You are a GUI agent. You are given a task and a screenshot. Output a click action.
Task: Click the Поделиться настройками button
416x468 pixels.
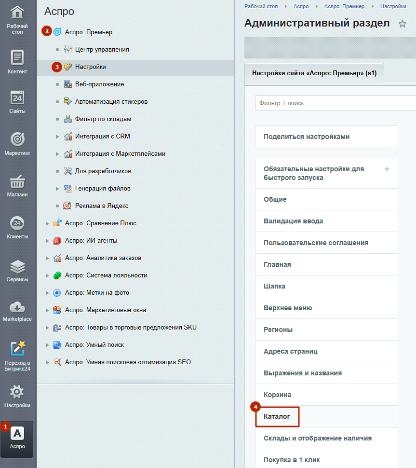click(326, 137)
